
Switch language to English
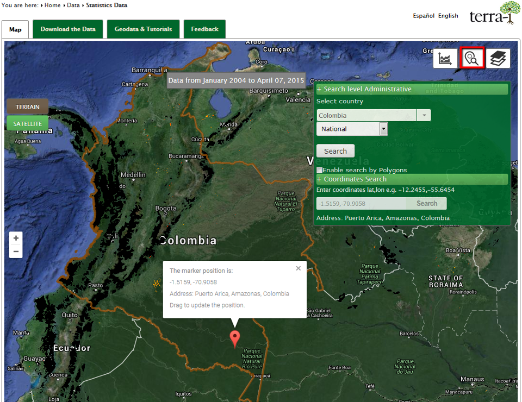(448, 16)
